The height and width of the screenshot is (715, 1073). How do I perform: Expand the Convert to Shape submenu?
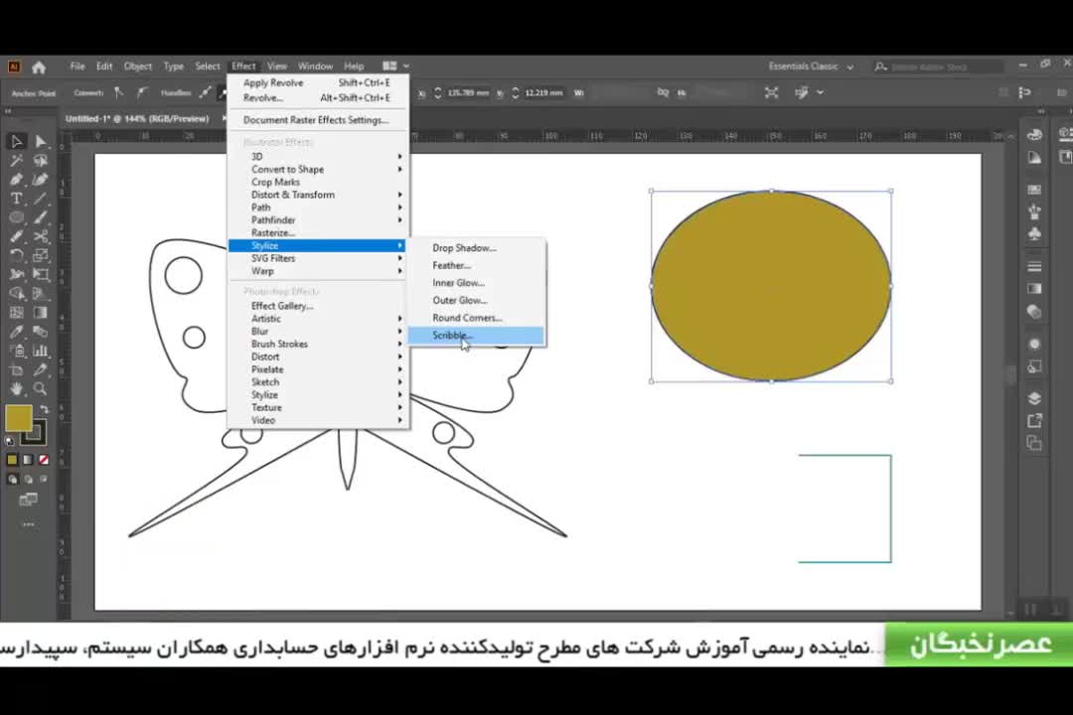(318, 169)
